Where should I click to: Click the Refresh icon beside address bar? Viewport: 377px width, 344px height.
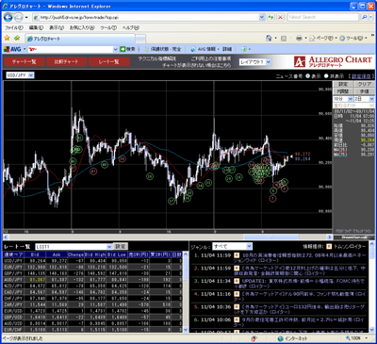pos(270,17)
